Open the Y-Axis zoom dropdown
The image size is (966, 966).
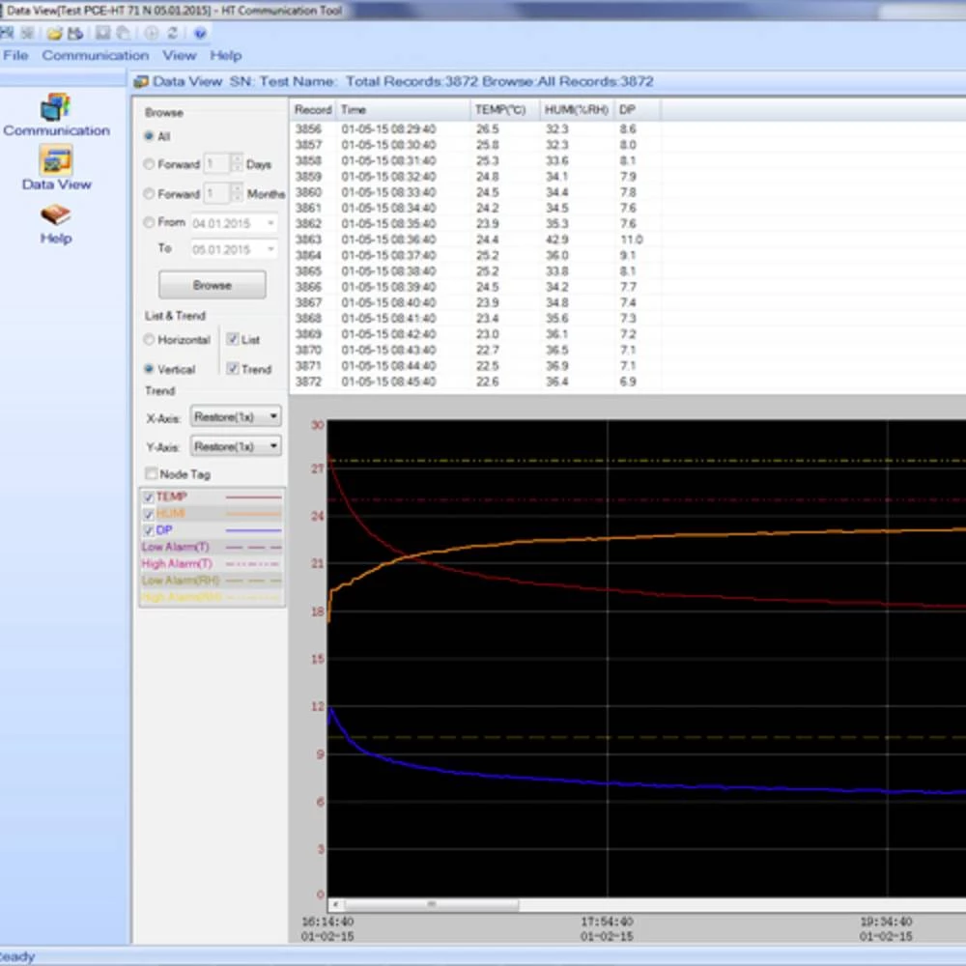[236, 446]
